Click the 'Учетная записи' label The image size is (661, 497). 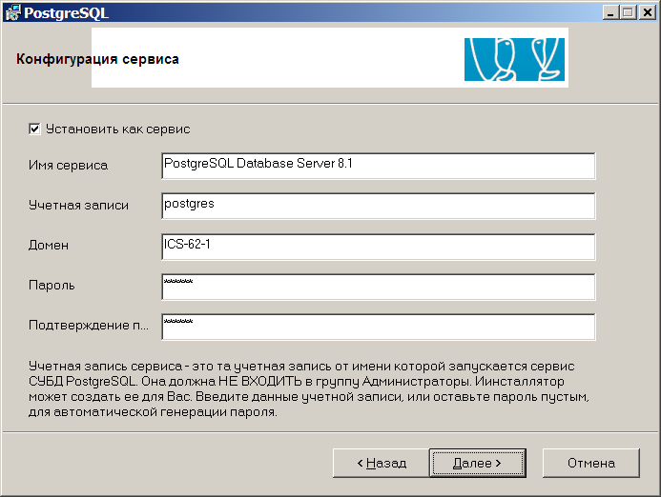(x=78, y=206)
